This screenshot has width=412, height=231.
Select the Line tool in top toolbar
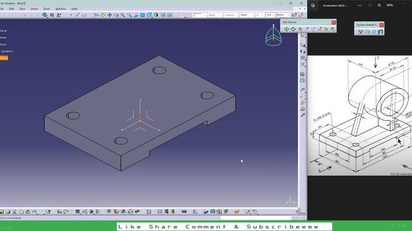tap(77, 15)
